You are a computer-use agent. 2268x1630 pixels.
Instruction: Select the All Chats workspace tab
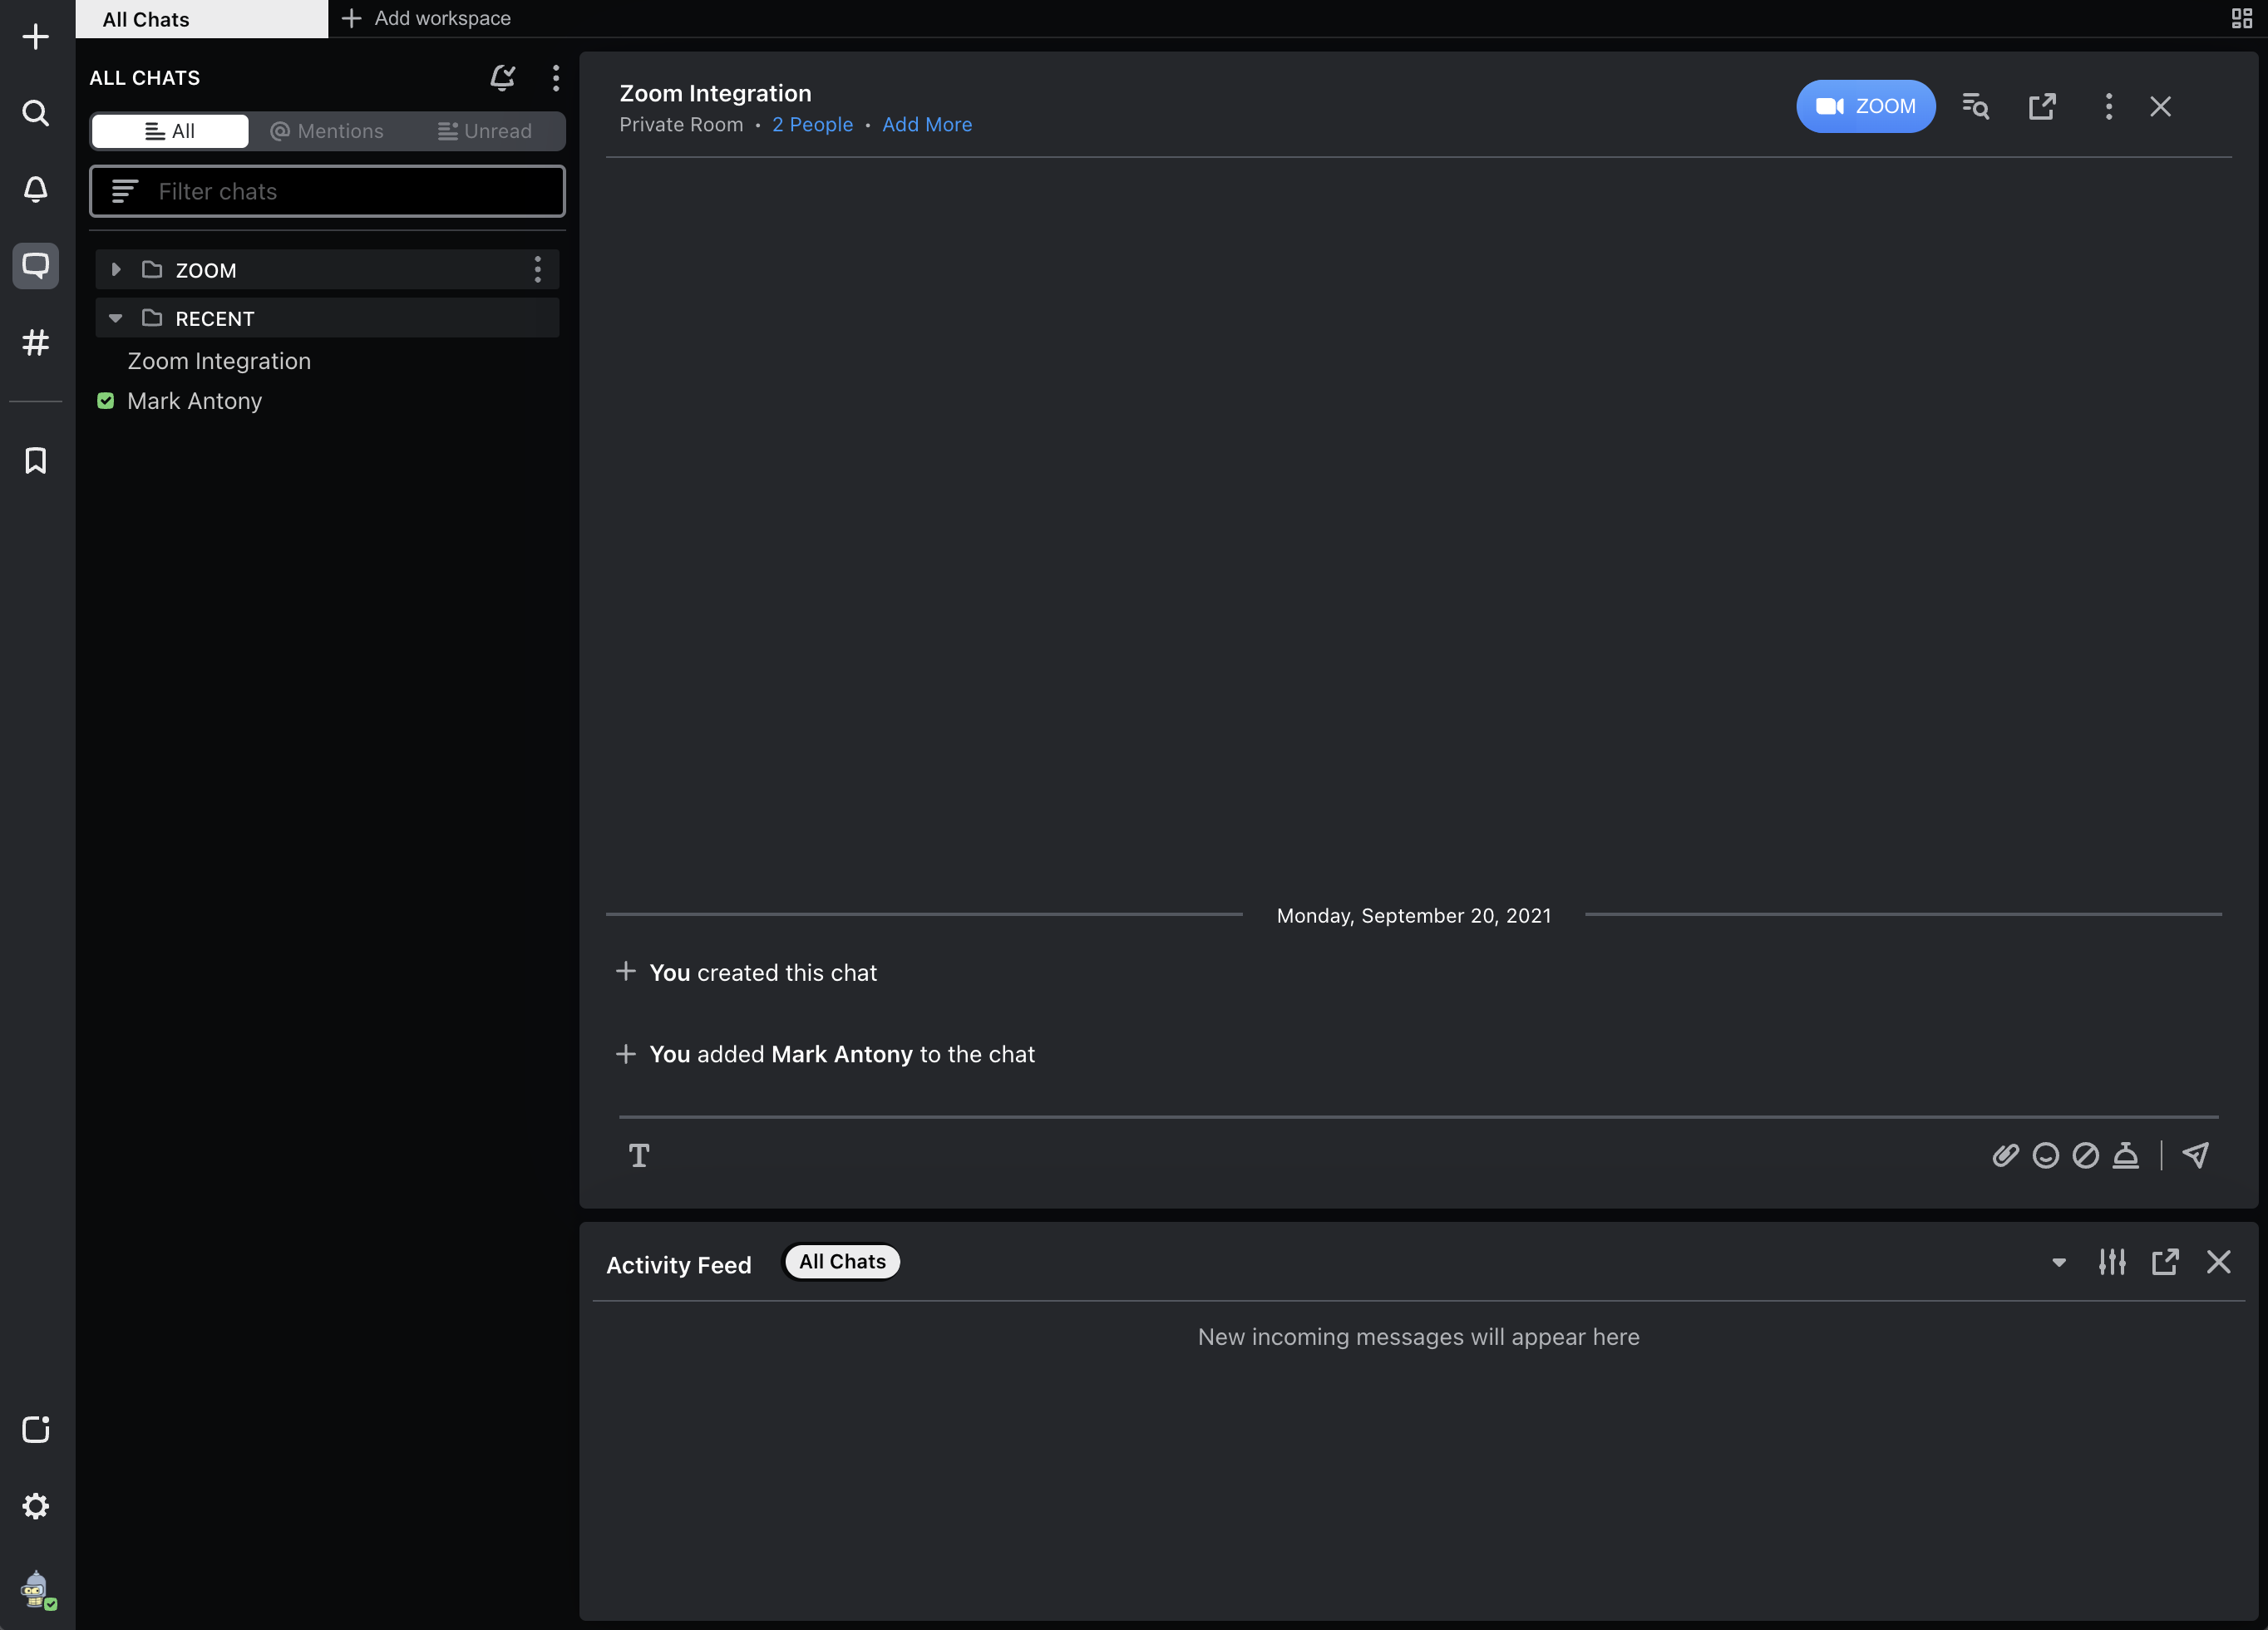201,19
